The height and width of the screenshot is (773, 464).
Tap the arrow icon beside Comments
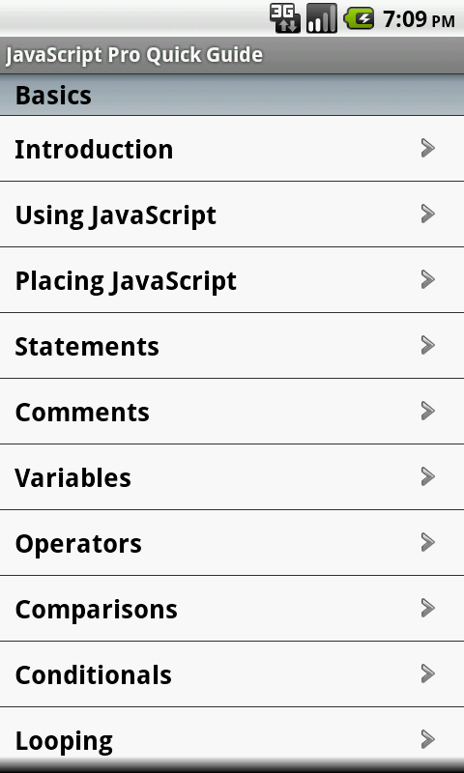[428, 411]
